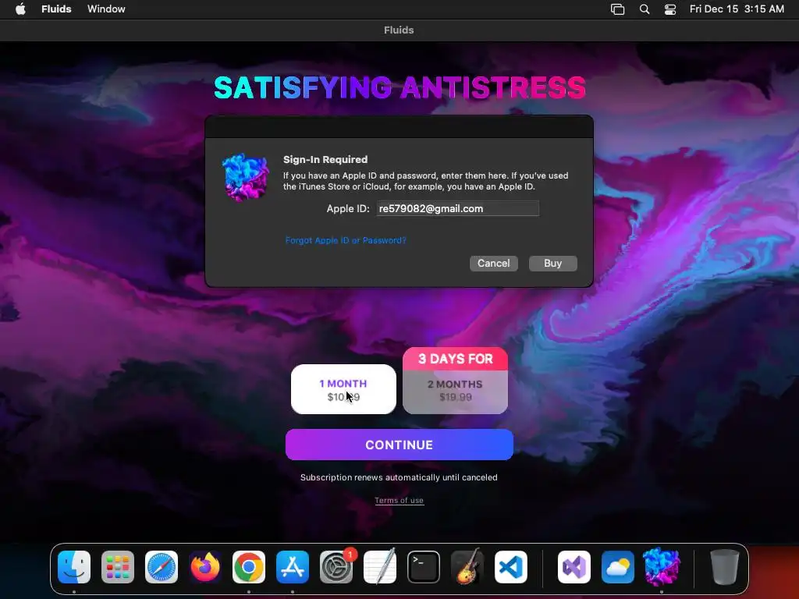Viewport: 799px width, 599px height.
Task: Launch Safari from the dock
Action: tap(162, 567)
